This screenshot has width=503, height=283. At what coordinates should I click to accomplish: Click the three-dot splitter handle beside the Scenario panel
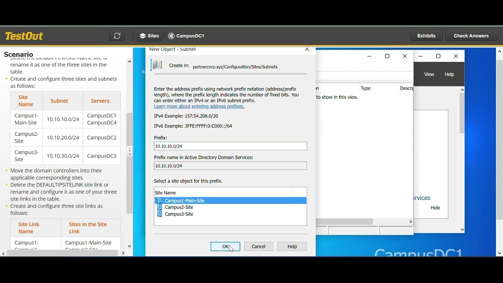click(130, 151)
